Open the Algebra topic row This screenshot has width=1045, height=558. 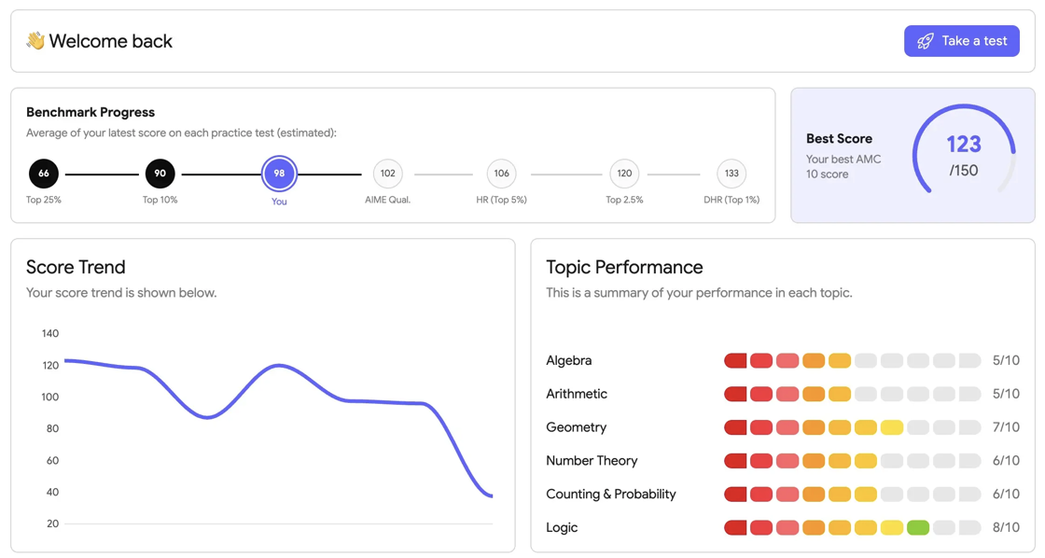[783, 361]
